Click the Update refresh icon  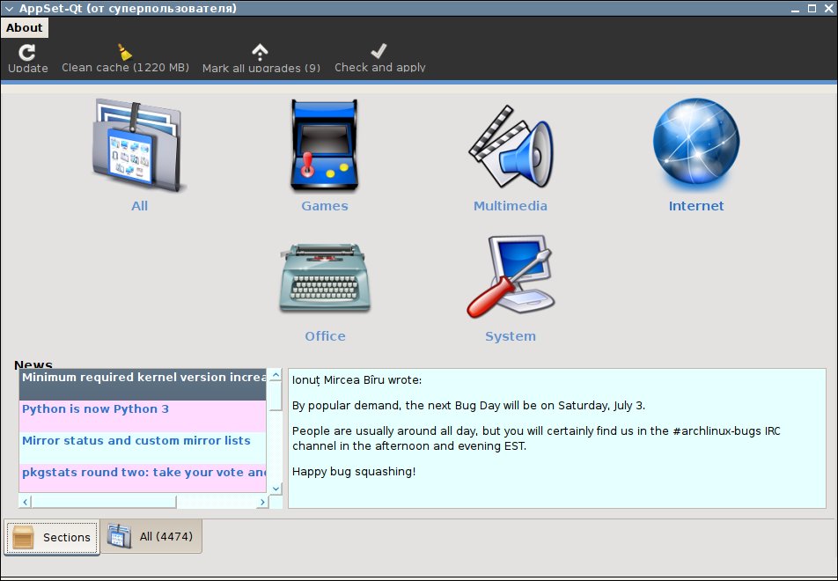(26, 53)
